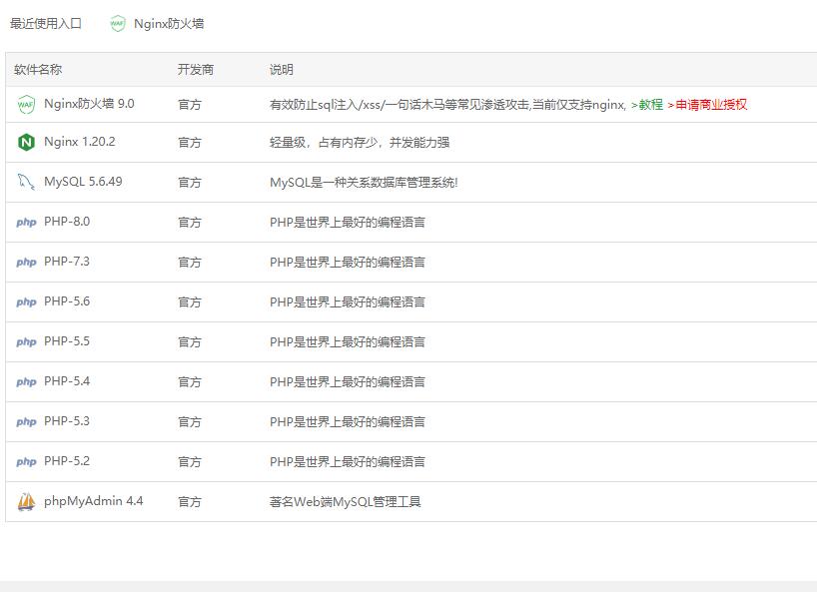Click the php icon beside PHP-7.3
The image size is (817, 592).
(26, 262)
